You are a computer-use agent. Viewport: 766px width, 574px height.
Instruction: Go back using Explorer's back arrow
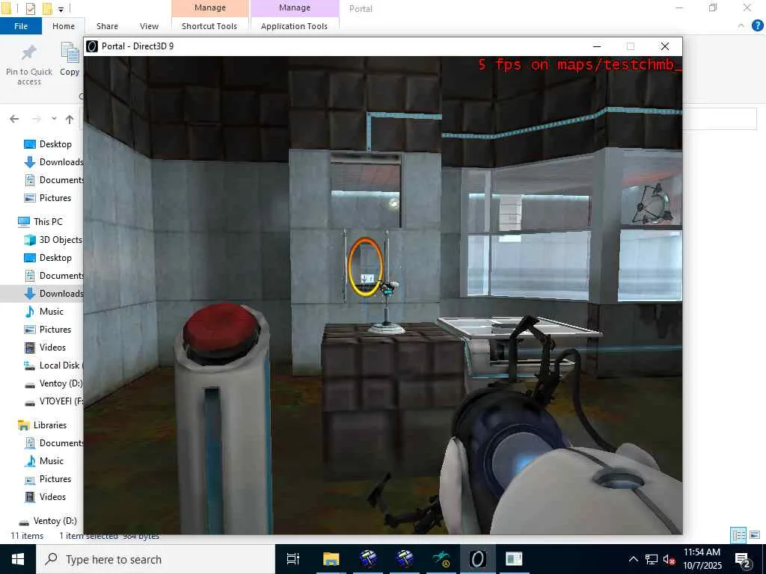coord(14,119)
